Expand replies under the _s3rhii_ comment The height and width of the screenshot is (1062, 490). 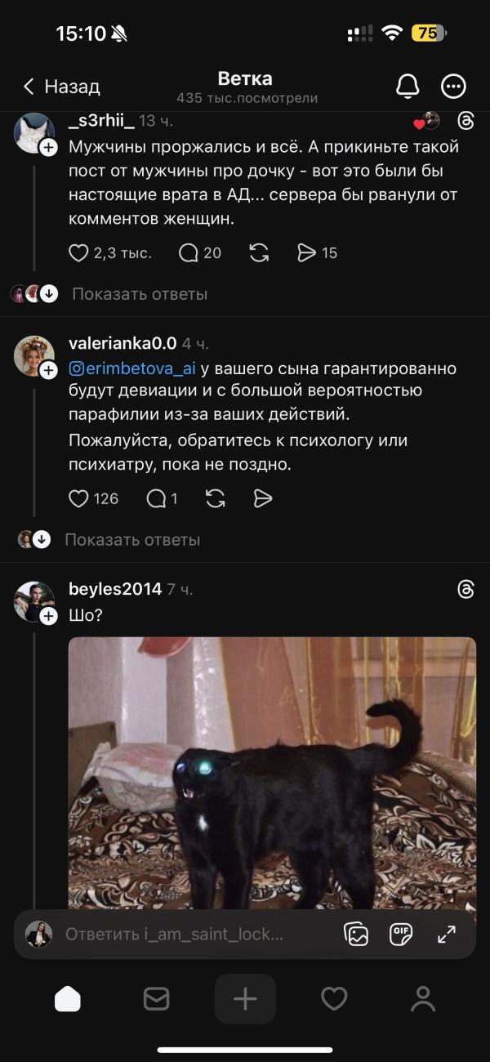pos(140,294)
